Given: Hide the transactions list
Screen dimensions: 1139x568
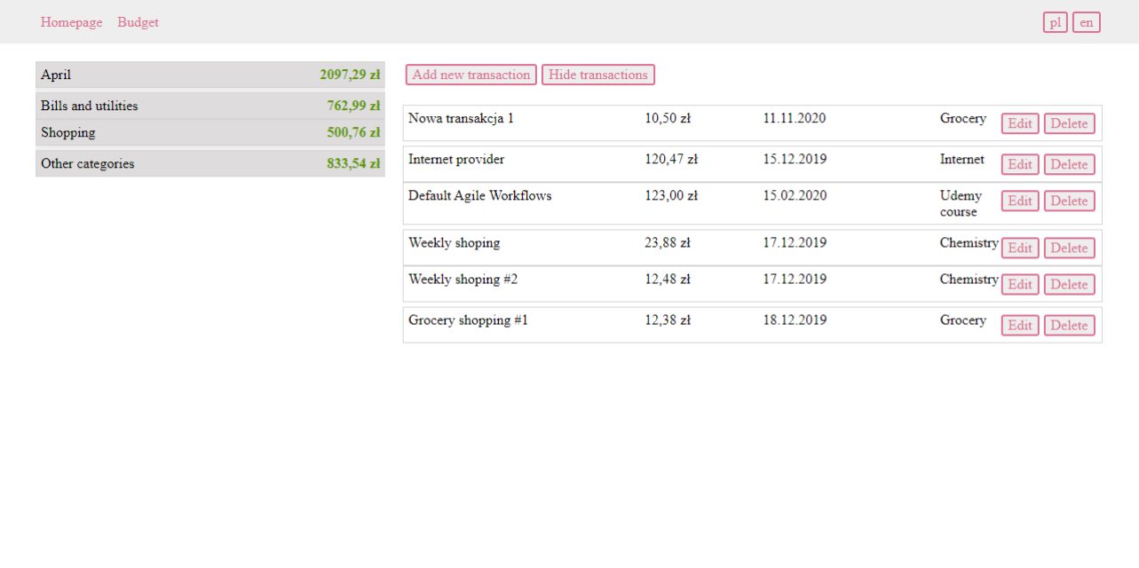Looking at the screenshot, I should coord(598,75).
